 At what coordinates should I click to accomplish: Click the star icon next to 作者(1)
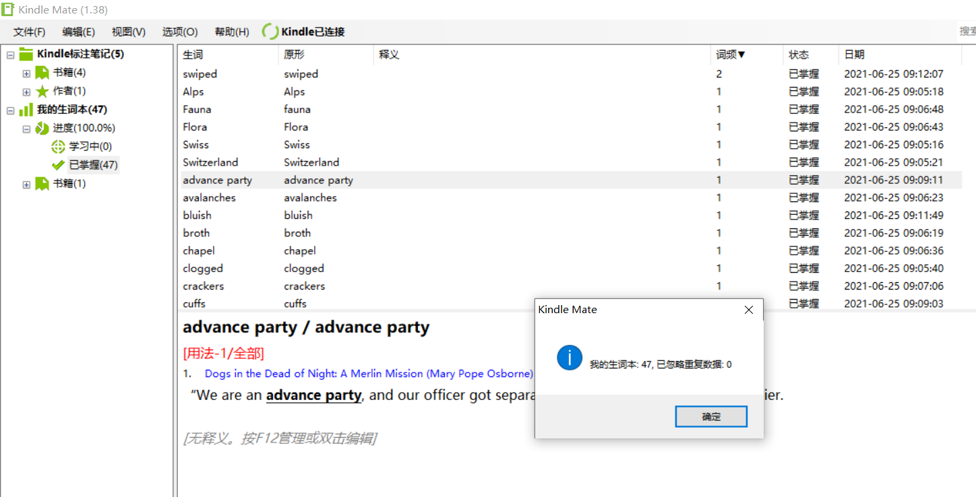[42, 91]
